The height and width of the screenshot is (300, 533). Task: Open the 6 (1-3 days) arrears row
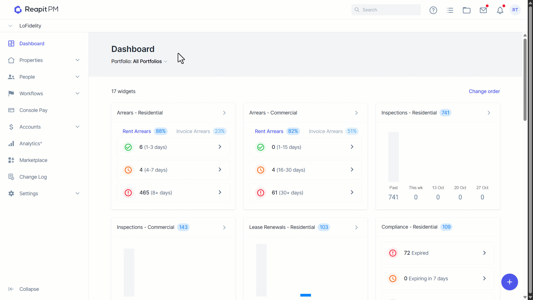pos(173,147)
